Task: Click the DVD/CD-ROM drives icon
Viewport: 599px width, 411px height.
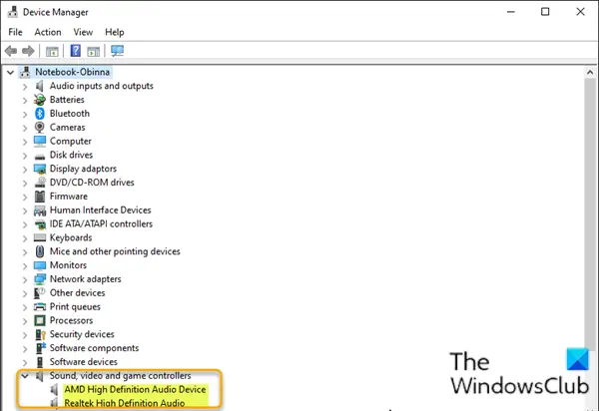Action: click(x=40, y=183)
